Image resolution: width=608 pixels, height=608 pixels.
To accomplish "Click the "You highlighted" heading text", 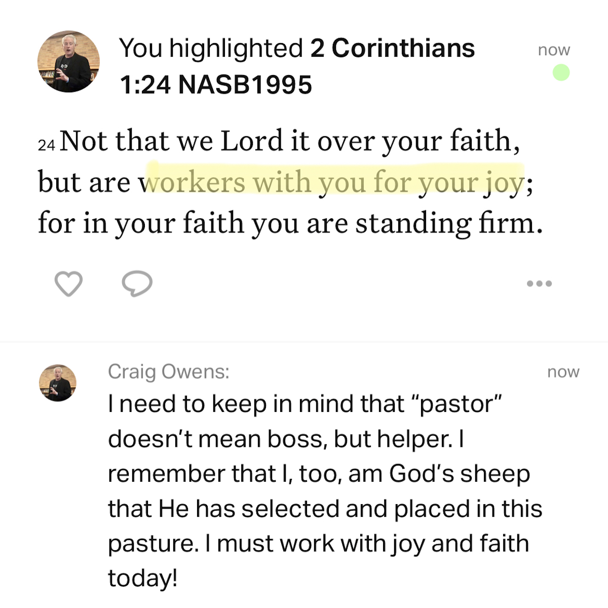I will click(211, 49).
